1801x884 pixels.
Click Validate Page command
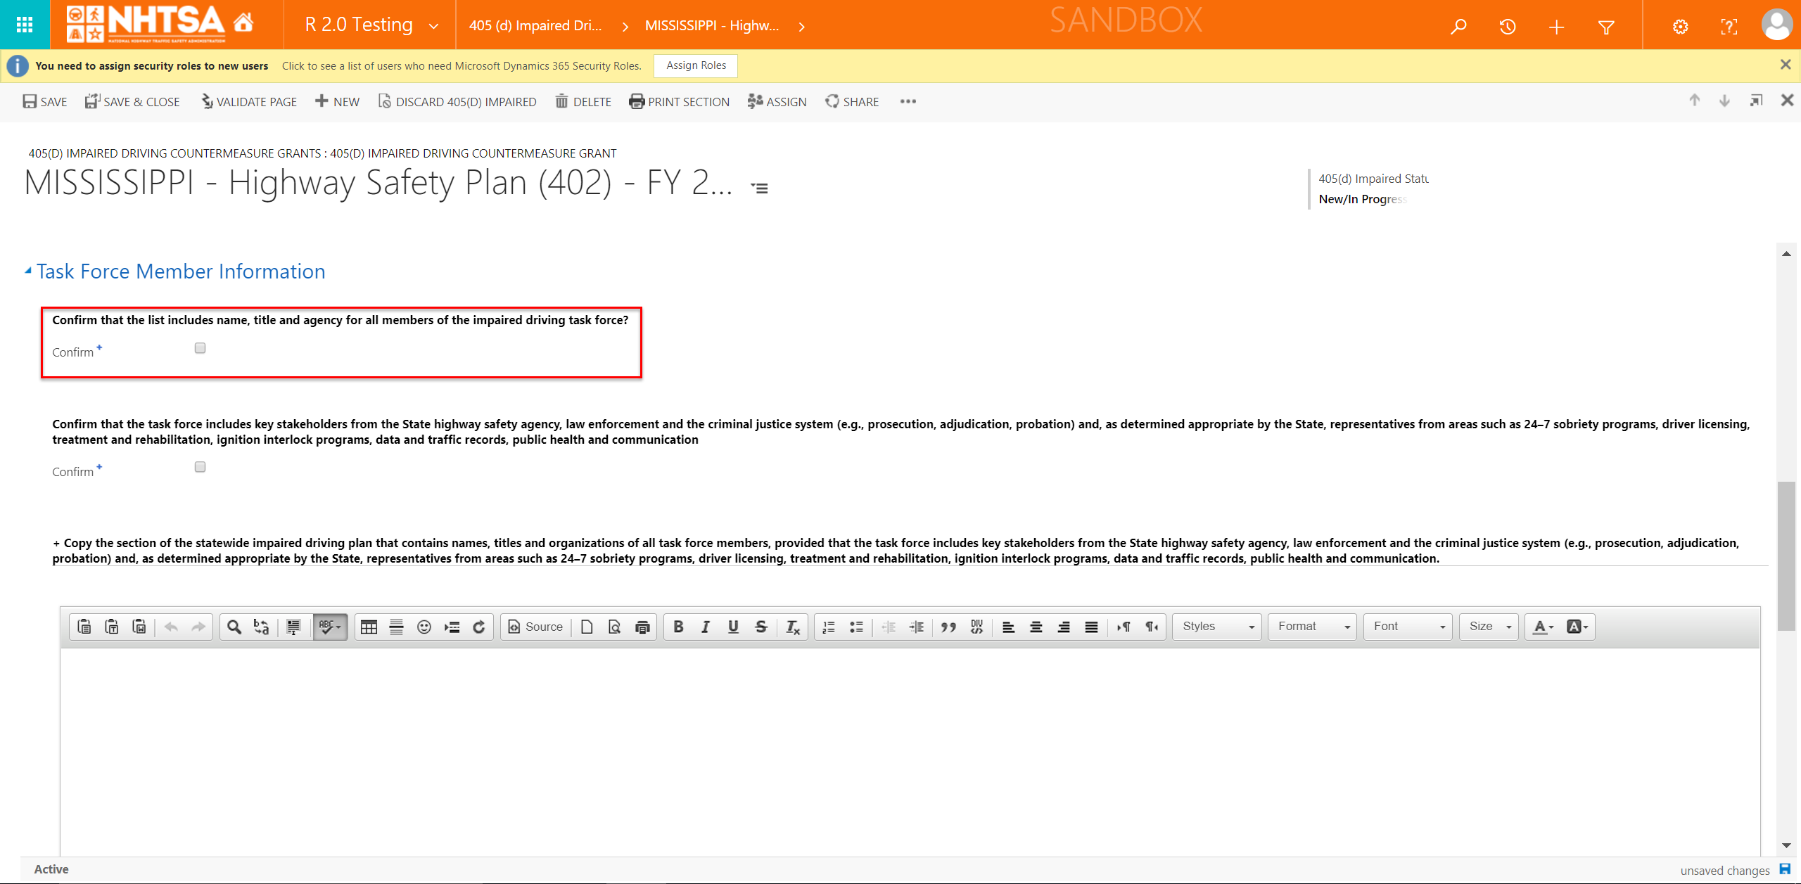(249, 101)
